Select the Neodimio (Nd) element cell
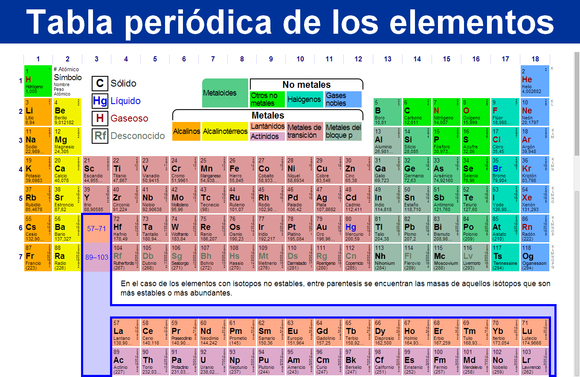Viewport: 580px width, 377px height. tap(212, 332)
